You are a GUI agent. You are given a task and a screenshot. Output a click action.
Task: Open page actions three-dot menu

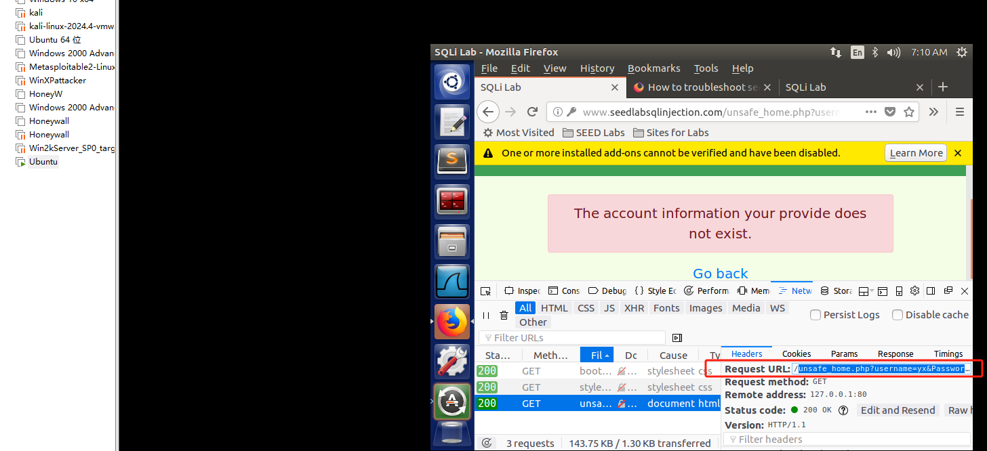pos(872,112)
